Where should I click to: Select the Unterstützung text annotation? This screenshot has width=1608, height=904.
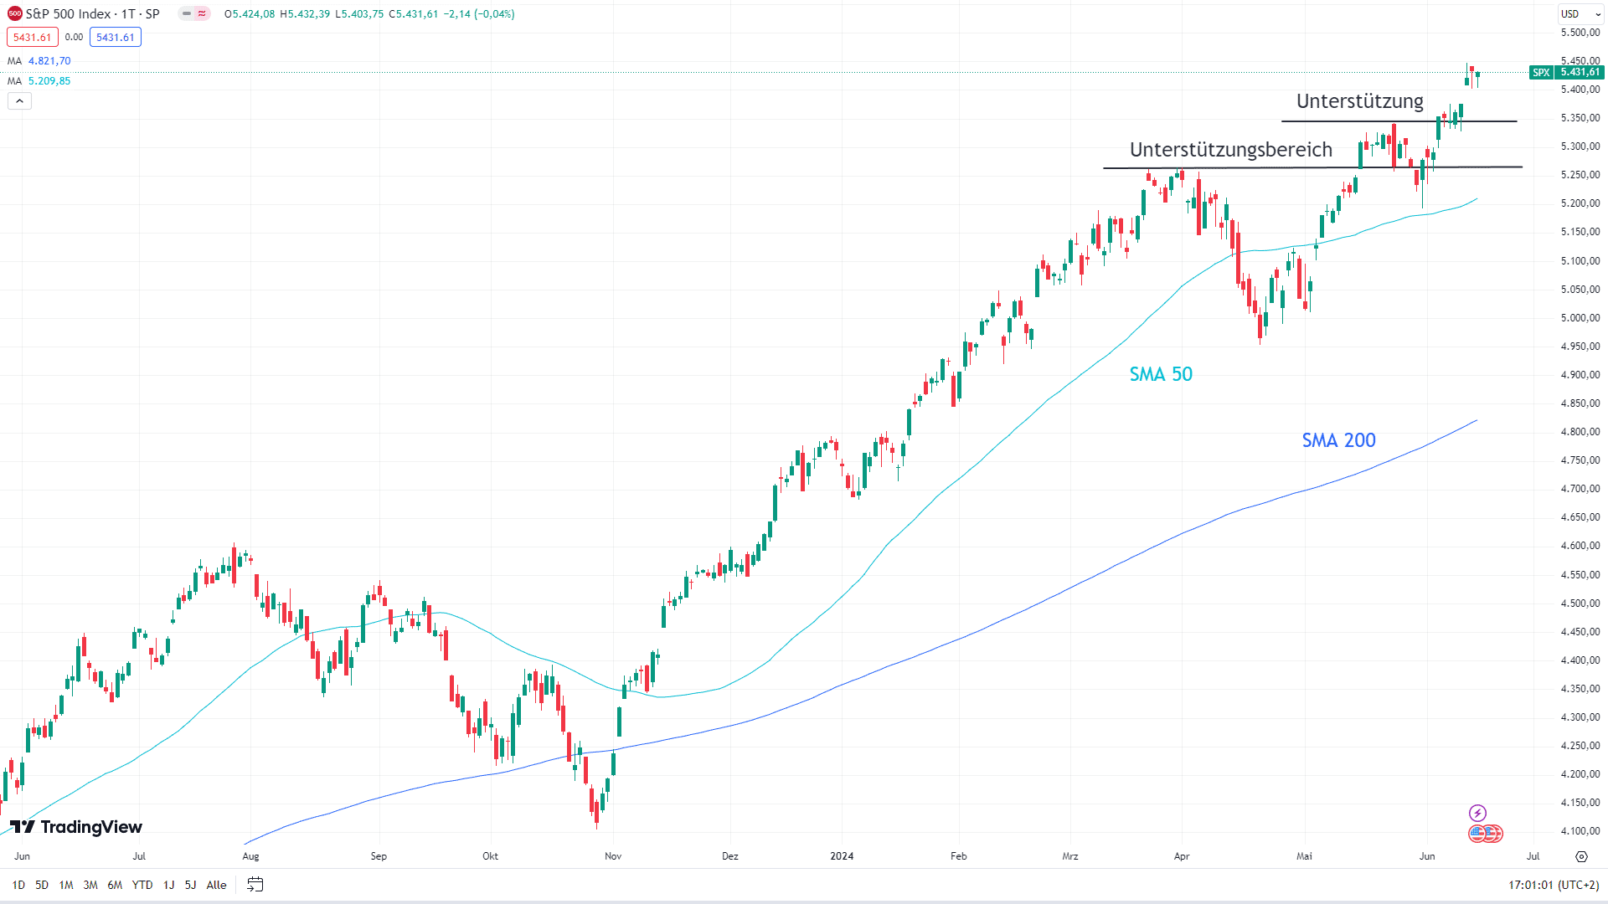coord(1359,101)
